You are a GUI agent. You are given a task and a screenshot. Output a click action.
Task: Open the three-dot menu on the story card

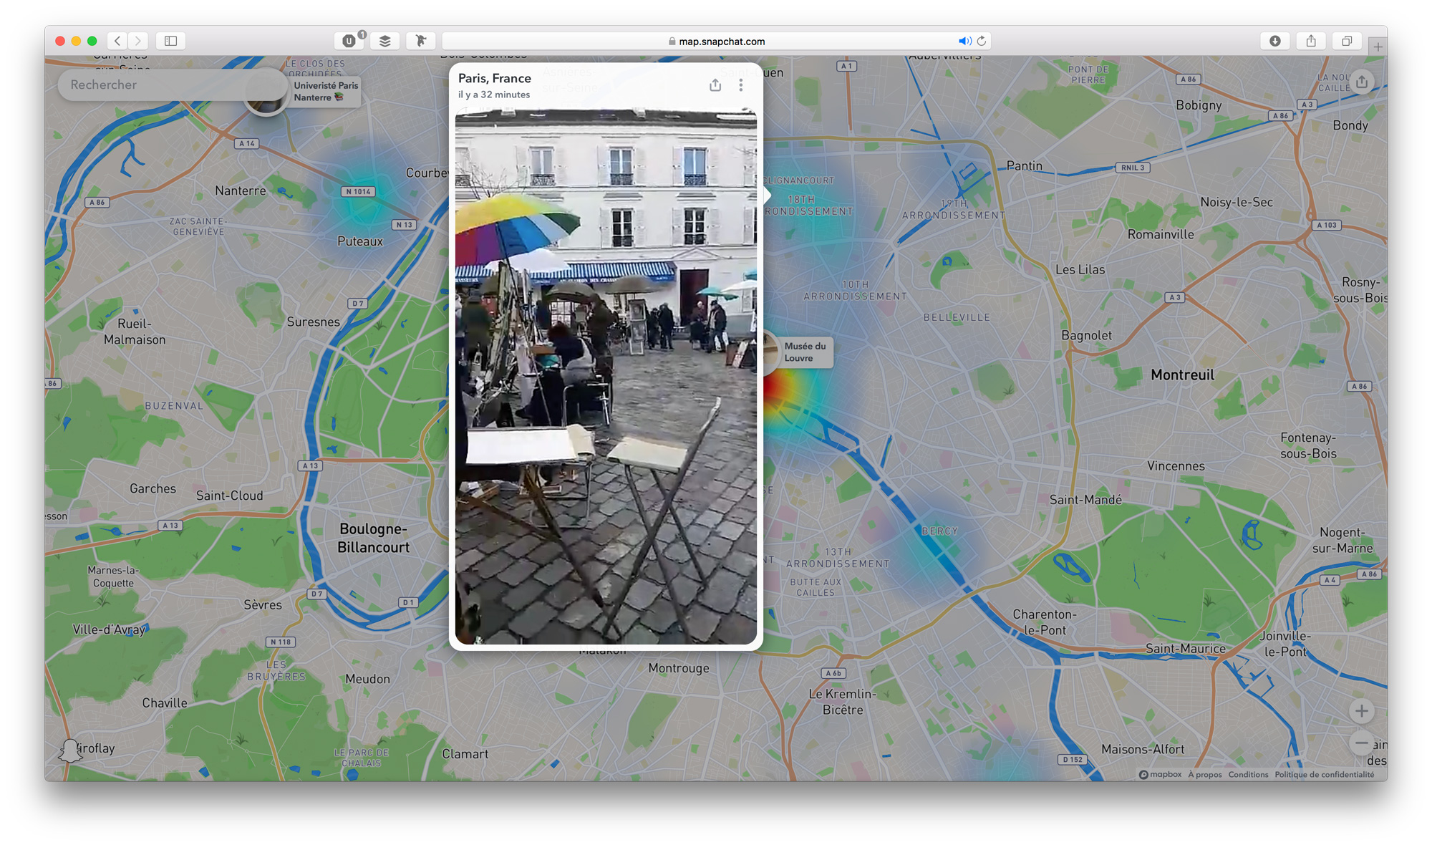tap(741, 85)
